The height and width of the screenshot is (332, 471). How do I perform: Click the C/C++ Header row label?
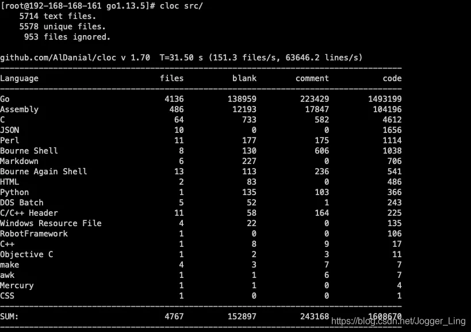pos(29,213)
